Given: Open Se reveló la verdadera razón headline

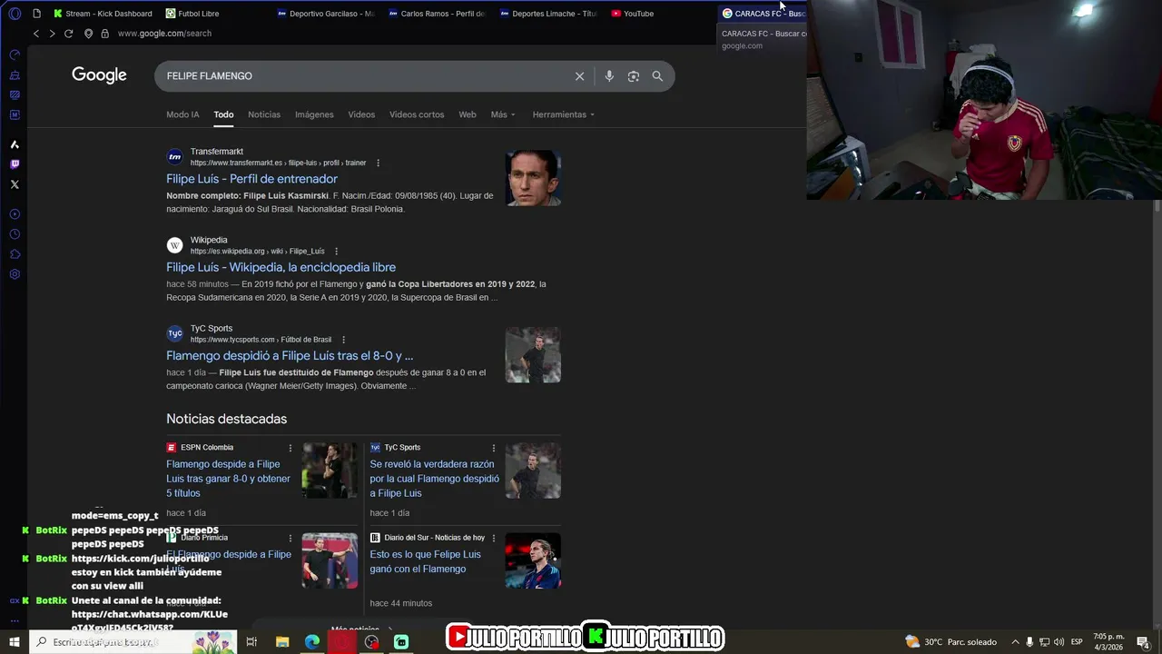Looking at the screenshot, I should point(434,479).
